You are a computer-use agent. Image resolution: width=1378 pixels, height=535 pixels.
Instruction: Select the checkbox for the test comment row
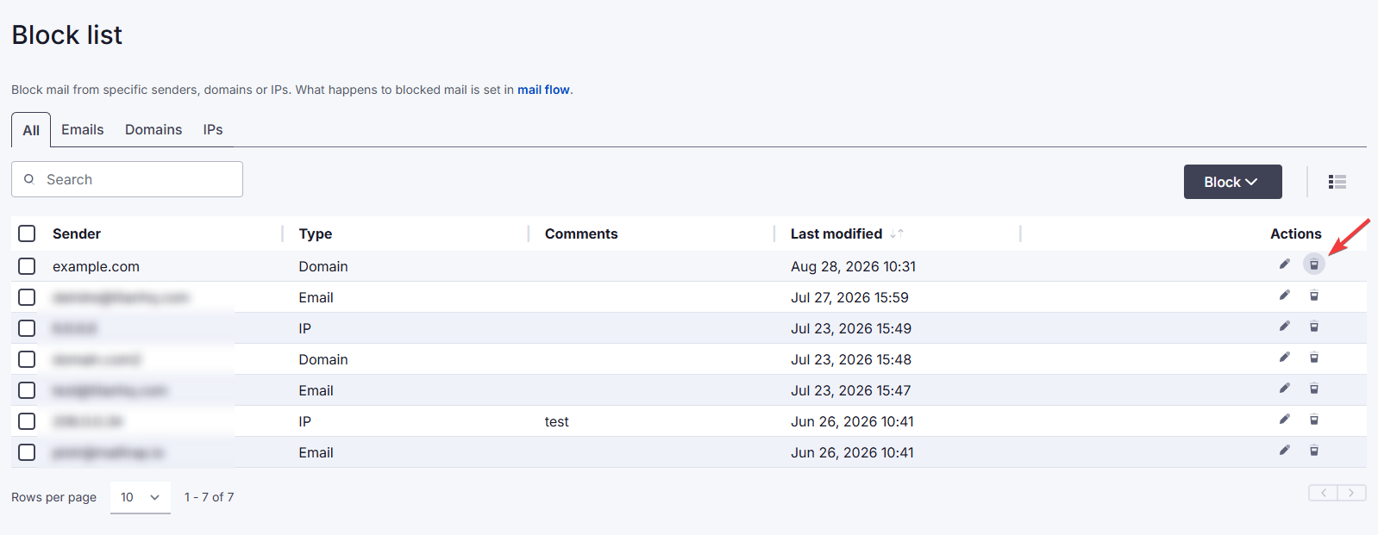click(27, 421)
